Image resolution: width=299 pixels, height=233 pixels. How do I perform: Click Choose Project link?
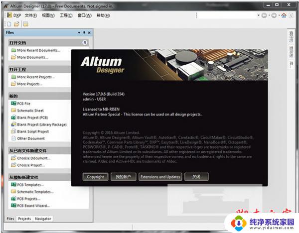click(31, 165)
